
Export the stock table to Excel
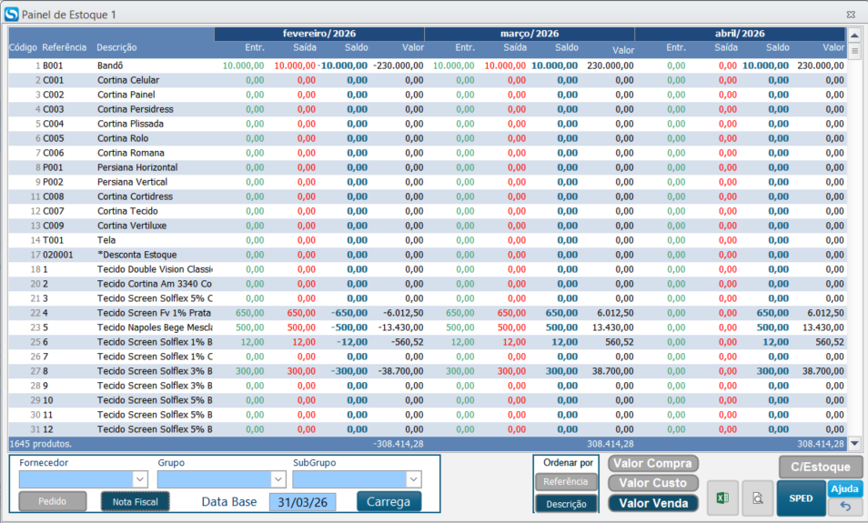click(723, 498)
